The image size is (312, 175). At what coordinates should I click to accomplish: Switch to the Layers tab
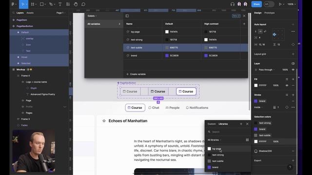(20, 13)
